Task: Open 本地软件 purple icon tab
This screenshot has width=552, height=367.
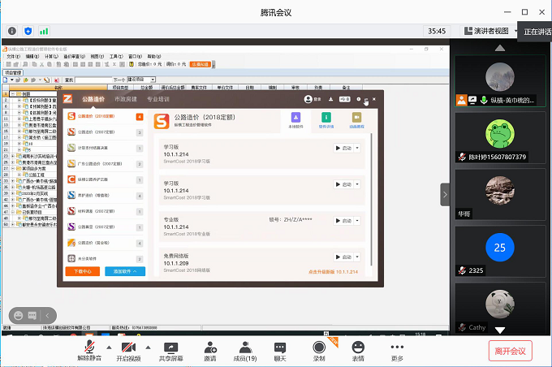Action: point(295,120)
